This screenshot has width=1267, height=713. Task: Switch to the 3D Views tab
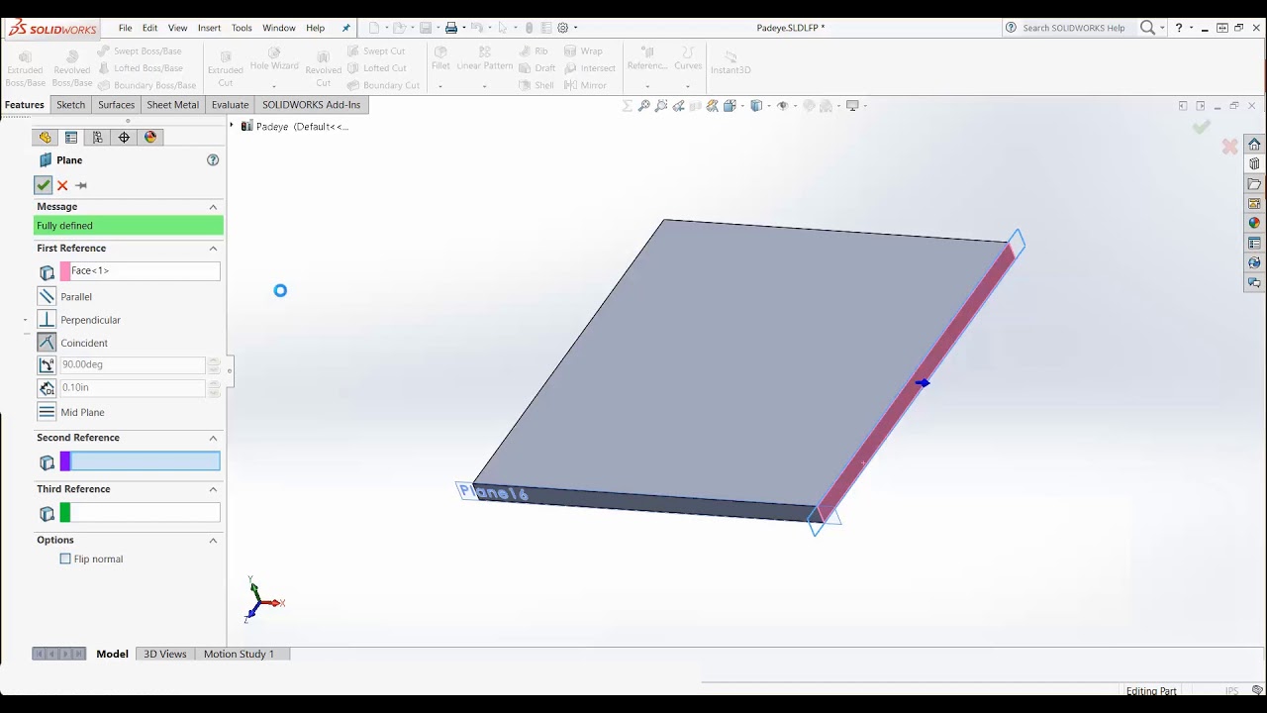coord(164,654)
